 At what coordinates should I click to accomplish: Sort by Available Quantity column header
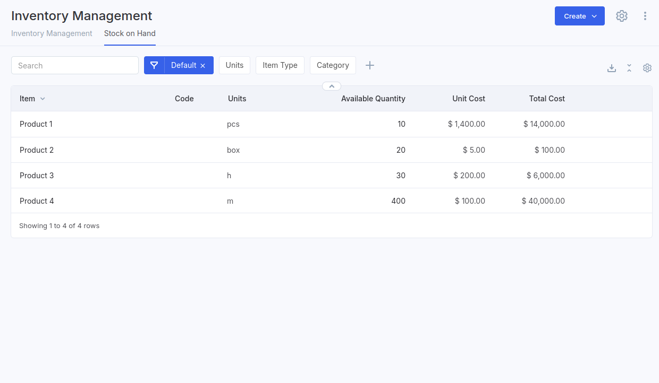click(373, 99)
